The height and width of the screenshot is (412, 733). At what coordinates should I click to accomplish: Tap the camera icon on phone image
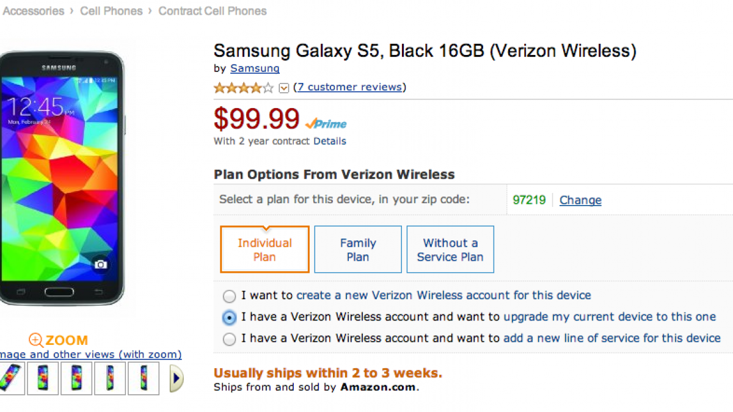[x=101, y=264]
